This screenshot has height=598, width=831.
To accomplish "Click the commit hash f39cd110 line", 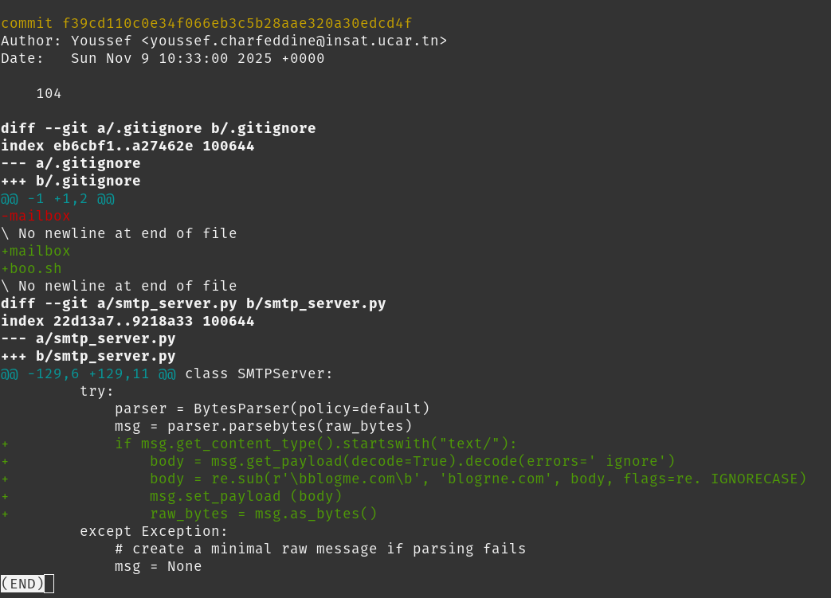I will pos(206,23).
